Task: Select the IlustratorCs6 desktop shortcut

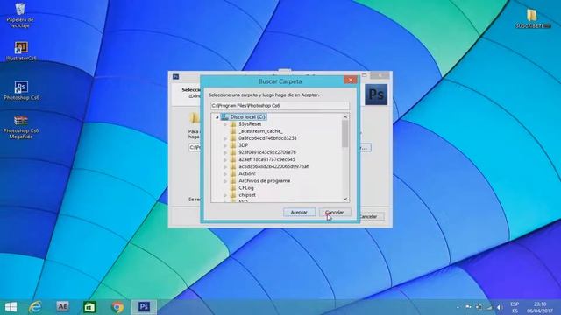Action: click(21, 51)
